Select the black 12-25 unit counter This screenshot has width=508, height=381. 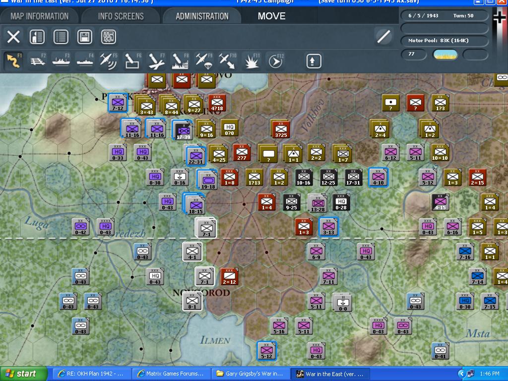pyautogui.click(x=328, y=177)
